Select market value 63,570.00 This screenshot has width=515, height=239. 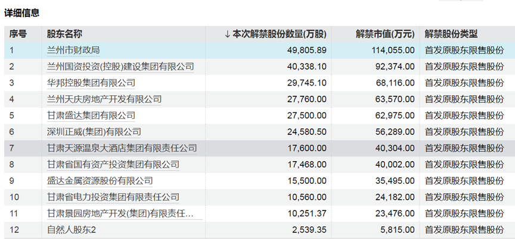pyautogui.click(x=395, y=99)
